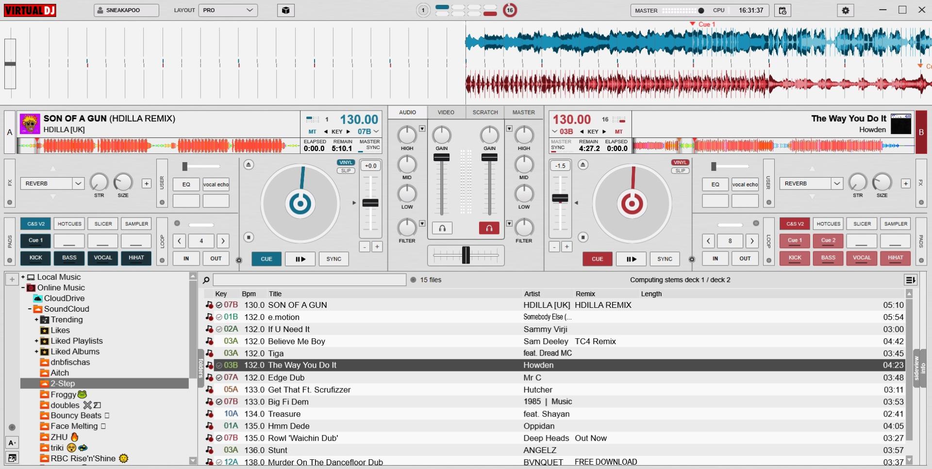Open settings gear icon
Image resolution: width=932 pixels, height=469 pixels.
tap(846, 10)
